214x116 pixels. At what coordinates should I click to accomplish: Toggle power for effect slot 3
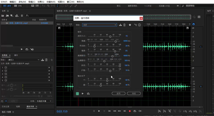(6, 74)
